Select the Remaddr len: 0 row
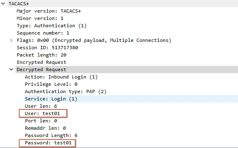 (x=45, y=128)
